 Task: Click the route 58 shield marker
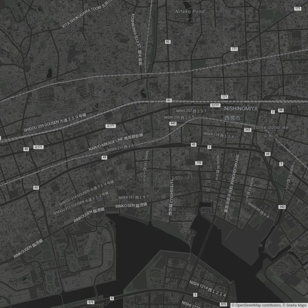pyautogui.click(x=281, y=110)
